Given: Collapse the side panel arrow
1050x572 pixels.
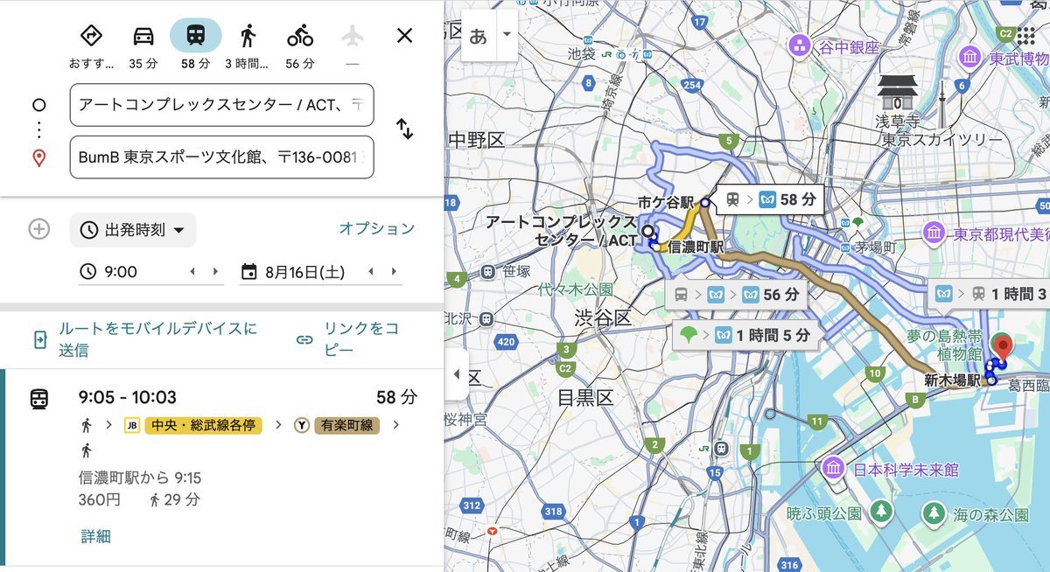Looking at the screenshot, I should pyautogui.click(x=456, y=373).
